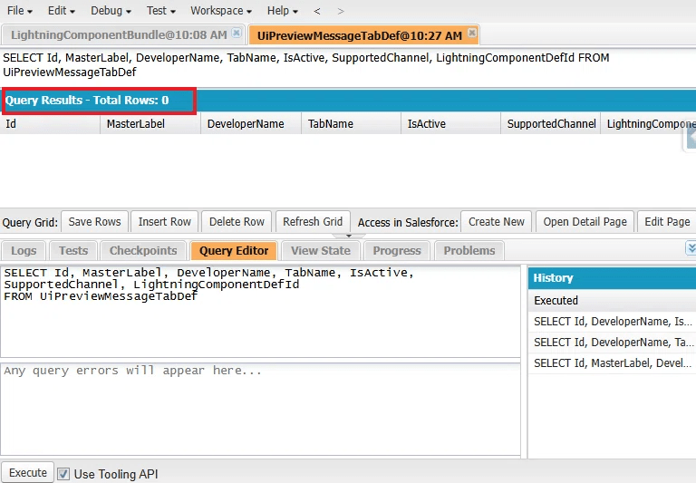Viewport: 696px width, 483px height.
Task: Select history entry 'SELECT Id, DeveloperName, Is...'
Action: [613, 322]
